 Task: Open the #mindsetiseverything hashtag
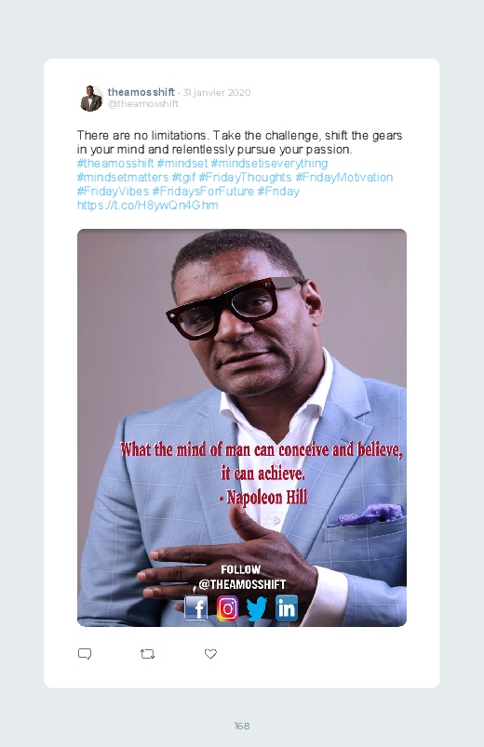(x=269, y=164)
